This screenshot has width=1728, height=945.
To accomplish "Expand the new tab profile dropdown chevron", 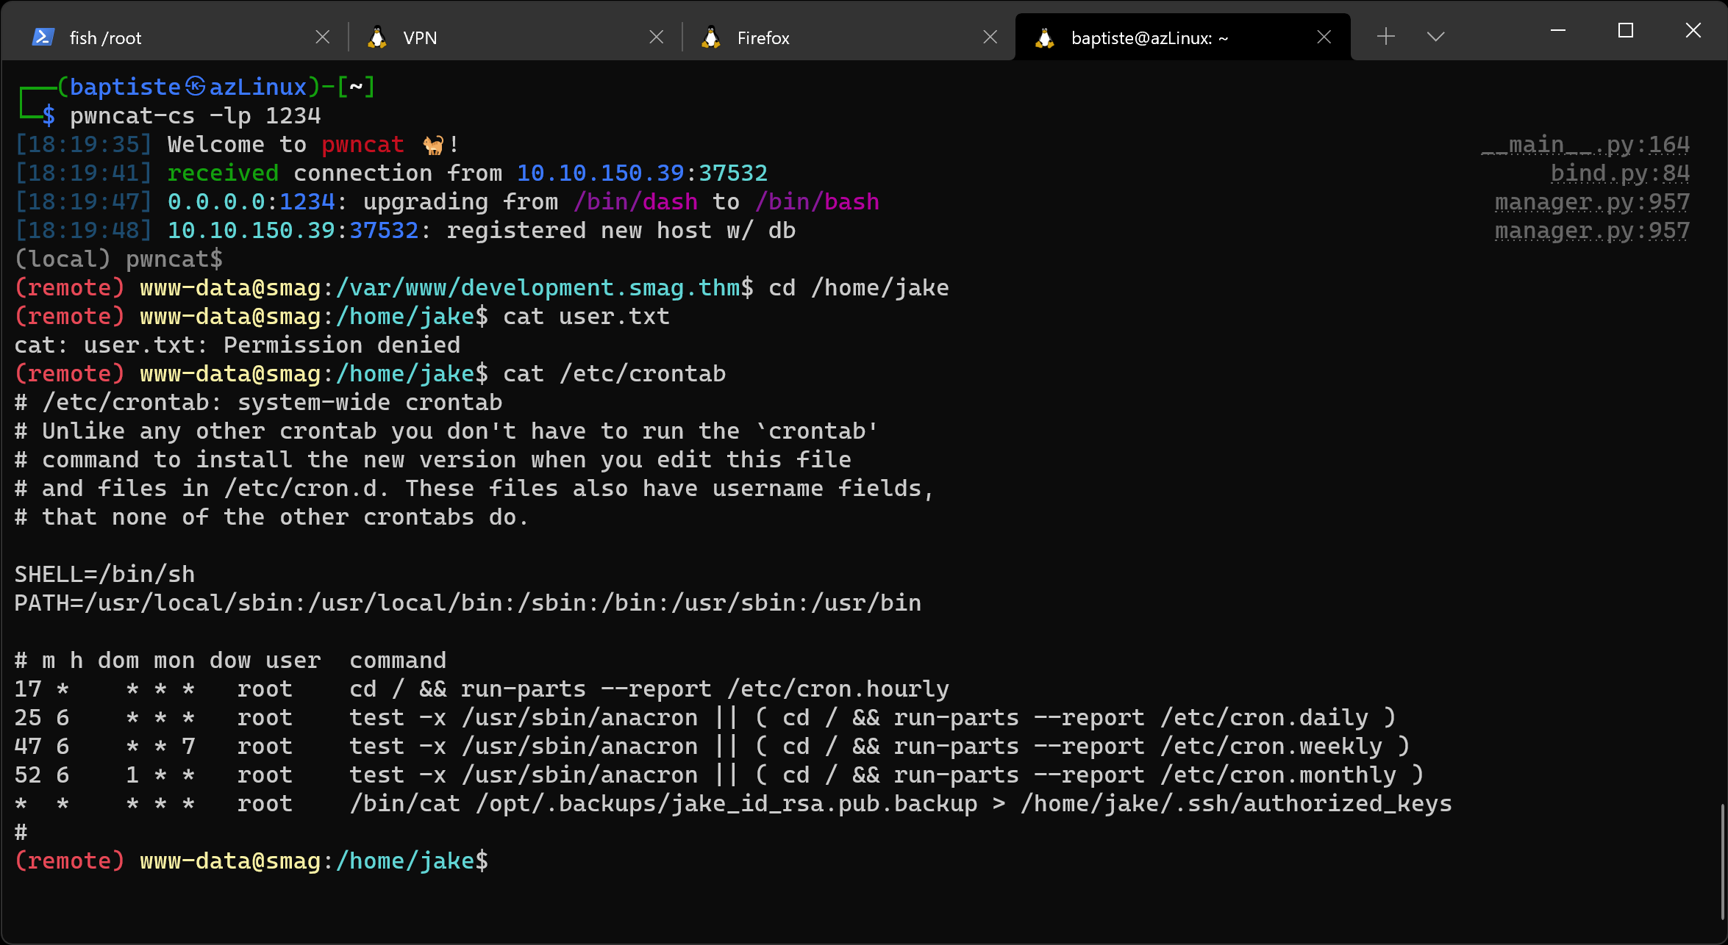I will point(1435,37).
